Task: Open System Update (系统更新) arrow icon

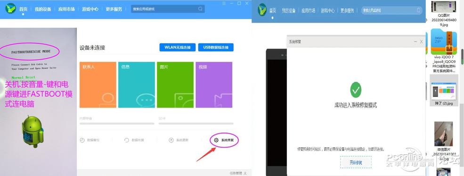Action: point(171,140)
